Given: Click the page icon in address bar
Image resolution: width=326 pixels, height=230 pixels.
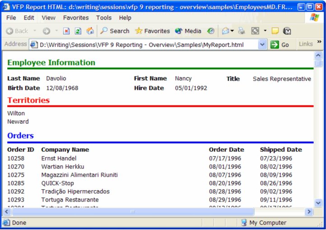Looking at the screenshot, I should [34, 45].
